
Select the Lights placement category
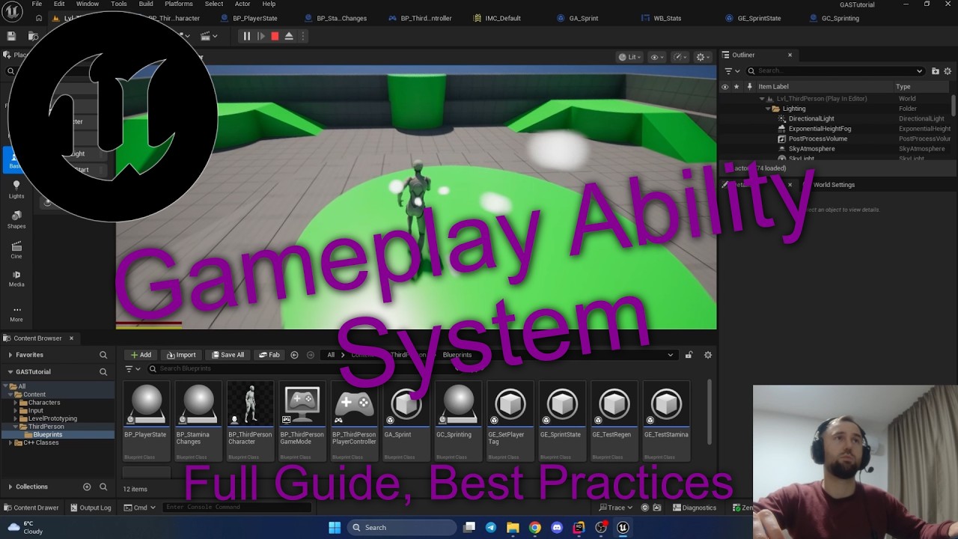pos(16,189)
